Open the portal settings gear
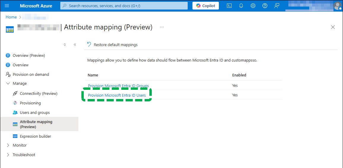This screenshot has width=343, height=168. pyautogui.click(x=253, y=6)
